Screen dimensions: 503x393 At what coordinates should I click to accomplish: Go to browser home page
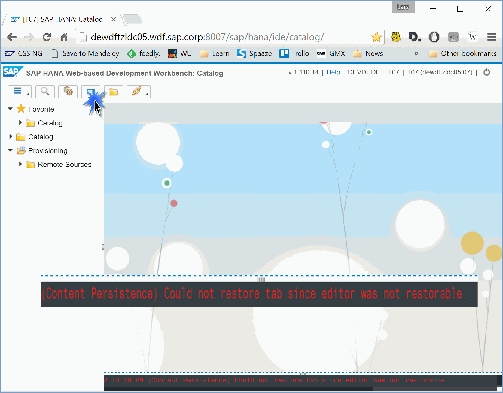pyautogui.click(x=64, y=37)
